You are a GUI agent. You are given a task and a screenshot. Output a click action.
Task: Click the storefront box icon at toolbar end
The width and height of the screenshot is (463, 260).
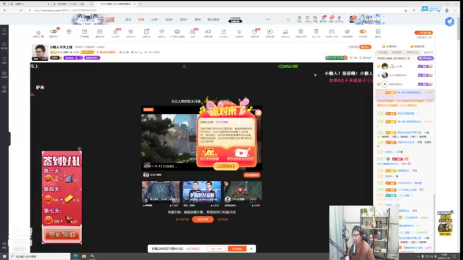[378, 32]
